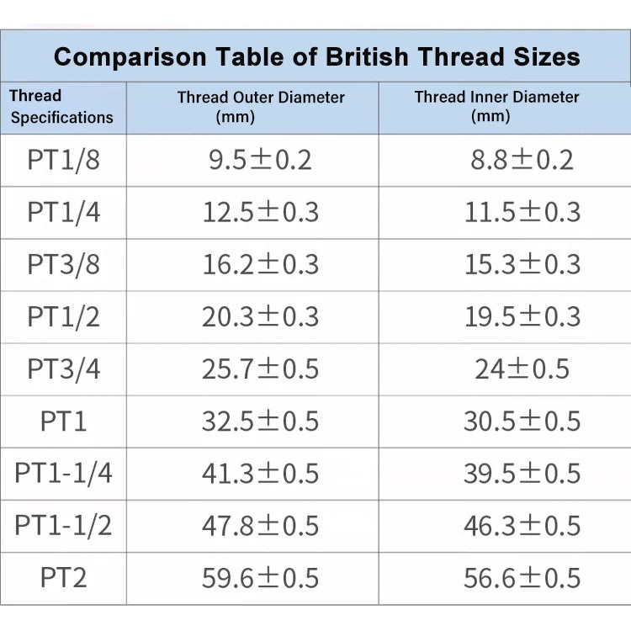Select the PT3/8 row label

[63, 264]
